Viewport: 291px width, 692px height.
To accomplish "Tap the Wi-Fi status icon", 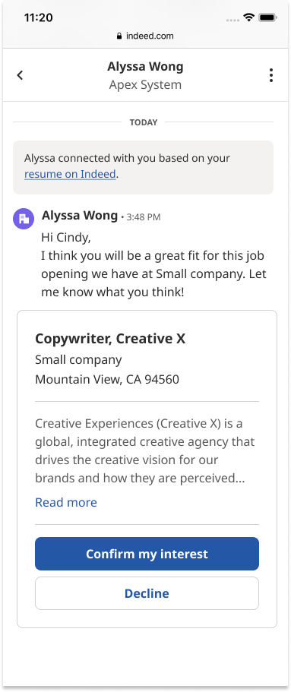I will click(x=249, y=17).
